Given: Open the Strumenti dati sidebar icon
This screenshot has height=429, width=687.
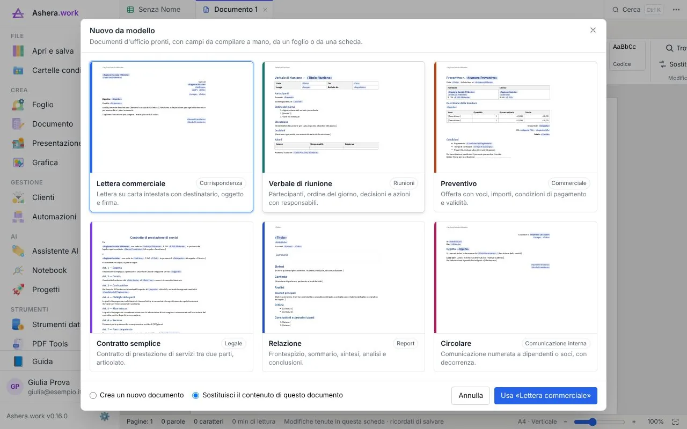Looking at the screenshot, I should pos(18,324).
